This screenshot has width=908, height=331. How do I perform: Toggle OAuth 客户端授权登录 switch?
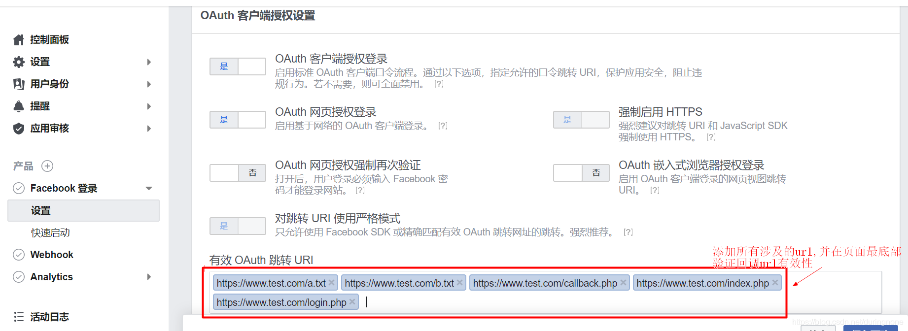pos(238,66)
